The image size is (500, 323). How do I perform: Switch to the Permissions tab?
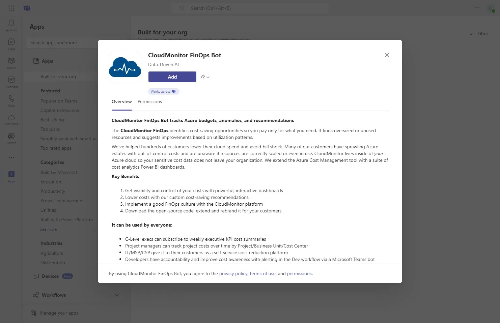pyautogui.click(x=150, y=102)
